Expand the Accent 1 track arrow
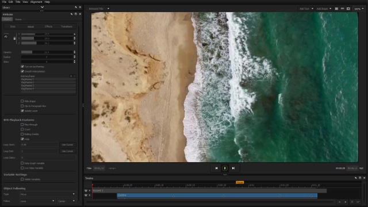Viewport: 368px width, 207px height. (90, 190)
